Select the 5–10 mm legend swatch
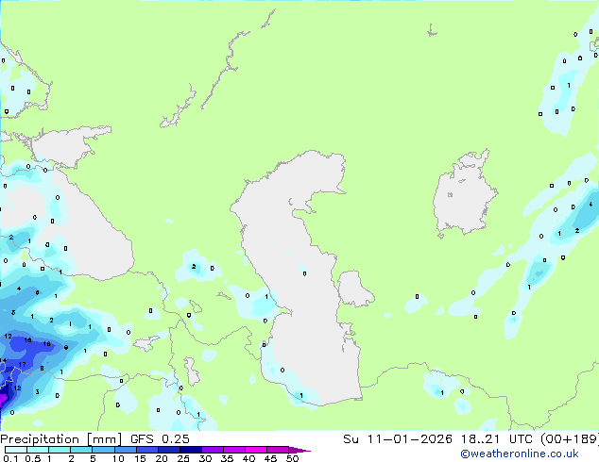The width and height of the screenshot is (599, 462). click(103, 450)
